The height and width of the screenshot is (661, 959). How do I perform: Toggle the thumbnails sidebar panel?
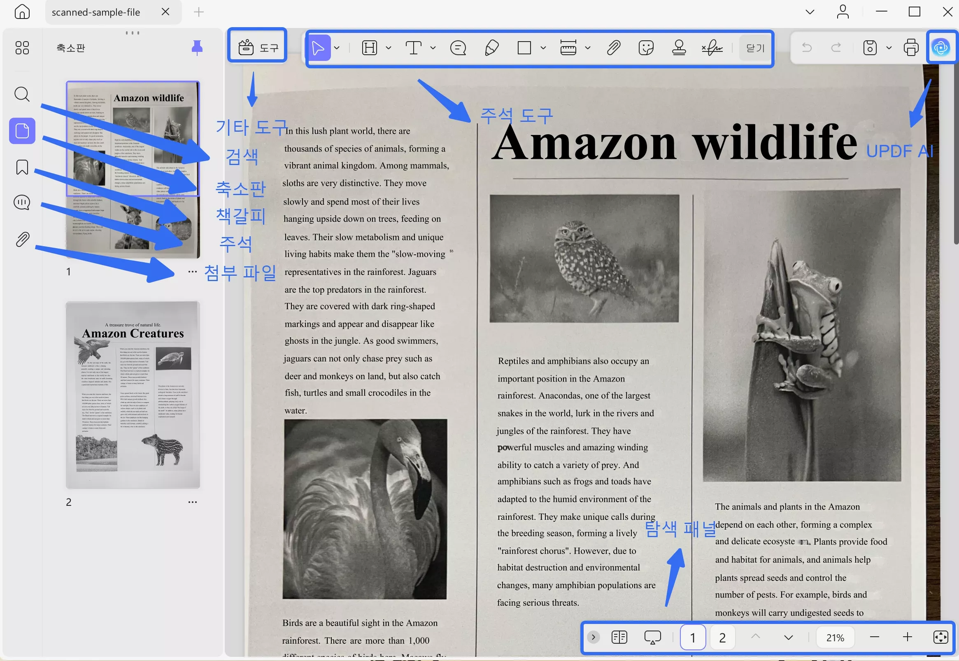pyautogui.click(x=22, y=131)
